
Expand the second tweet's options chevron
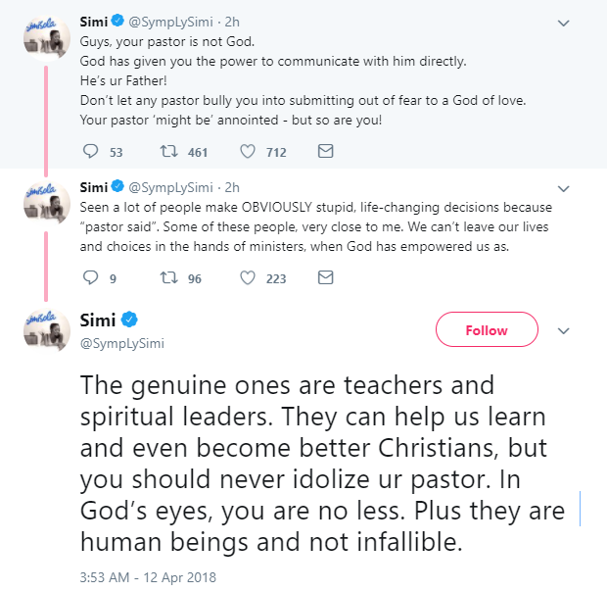(x=563, y=187)
